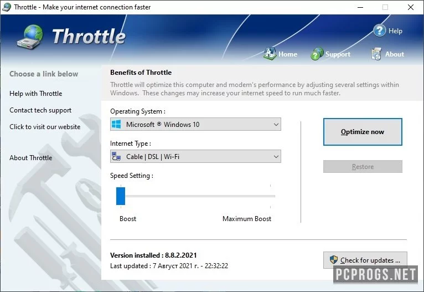This screenshot has width=424, height=292.
Task: Click the Optimize now button
Action: (363, 132)
